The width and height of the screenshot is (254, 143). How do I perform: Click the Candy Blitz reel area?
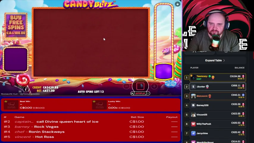[x=91, y=43]
